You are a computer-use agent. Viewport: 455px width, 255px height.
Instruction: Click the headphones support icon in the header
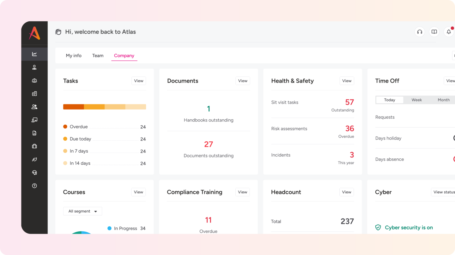point(420,32)
